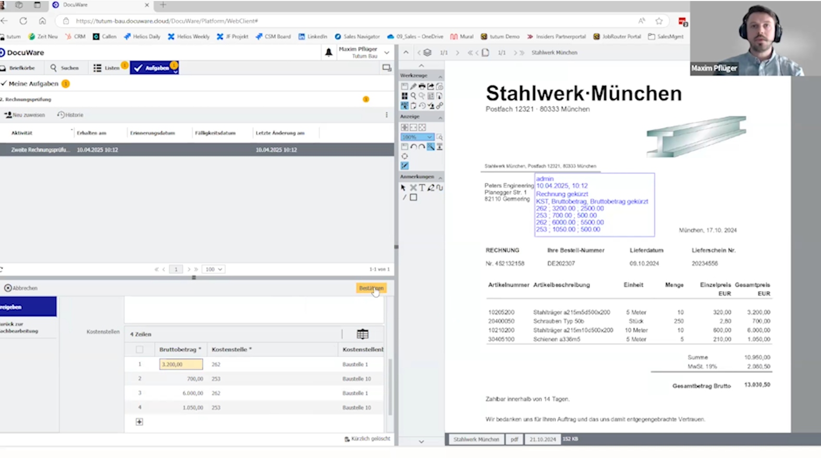Open Kürzlich gelöscht
821x458 pixels.
(367, 439)
